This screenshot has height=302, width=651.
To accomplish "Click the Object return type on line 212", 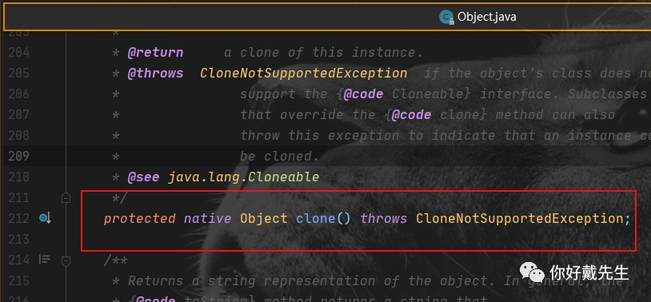I will (264, 219).
